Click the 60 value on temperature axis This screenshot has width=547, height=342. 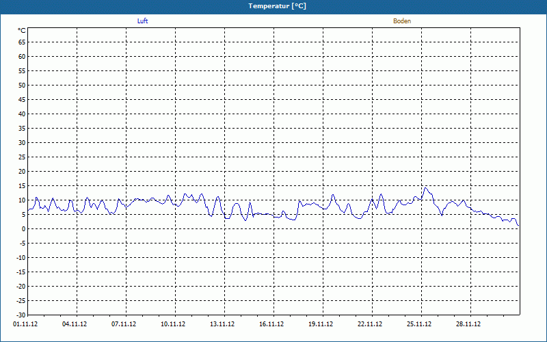point(22,57)
